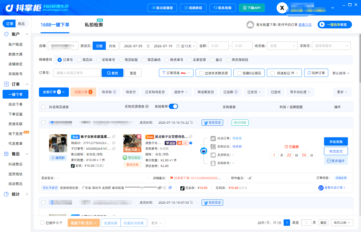Click the play icon in 一键拍单教程
This screenshot has width=361, height=232.
322,25
